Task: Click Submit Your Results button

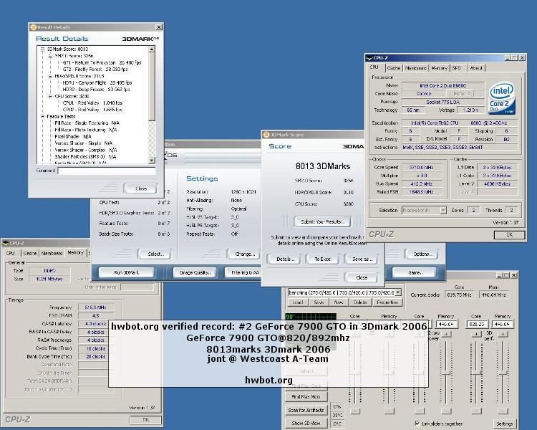Action: (322, 221)
